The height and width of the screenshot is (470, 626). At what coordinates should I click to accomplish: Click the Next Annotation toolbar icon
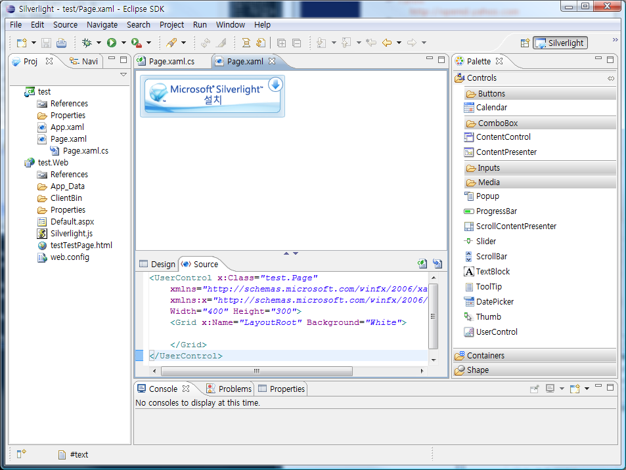[x=321, y=43]
